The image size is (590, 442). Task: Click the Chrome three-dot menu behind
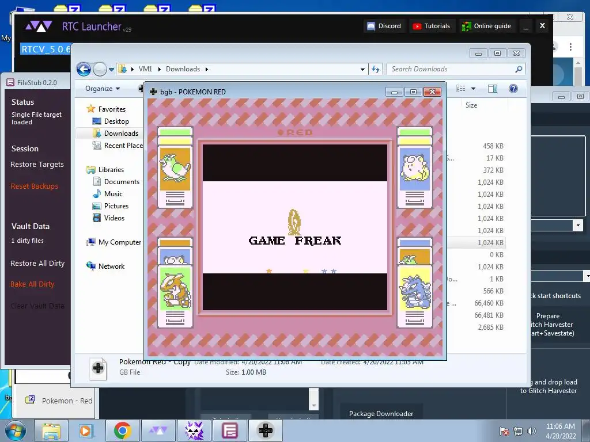[x=571, y=47]
